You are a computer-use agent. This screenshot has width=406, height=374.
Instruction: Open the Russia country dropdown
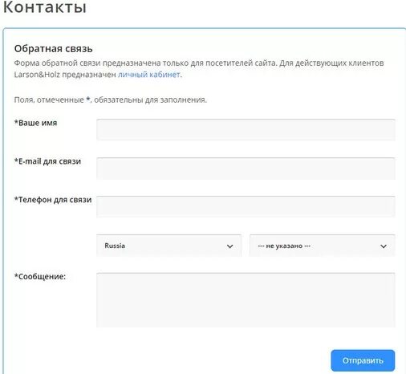[x=168, y=246]
